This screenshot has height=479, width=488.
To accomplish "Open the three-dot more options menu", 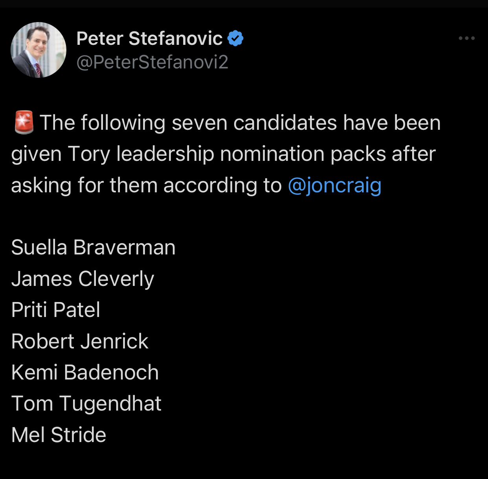I will coord(466,39).
